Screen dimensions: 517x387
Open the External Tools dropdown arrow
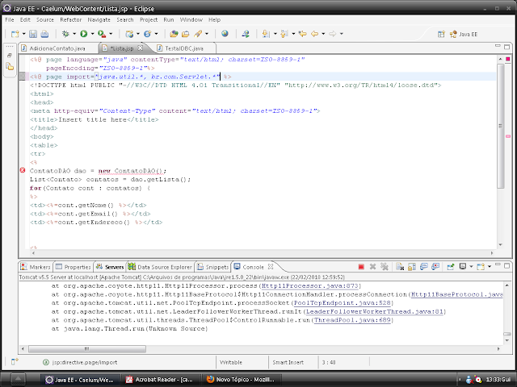pyautogui.click(x=111, y=34)
